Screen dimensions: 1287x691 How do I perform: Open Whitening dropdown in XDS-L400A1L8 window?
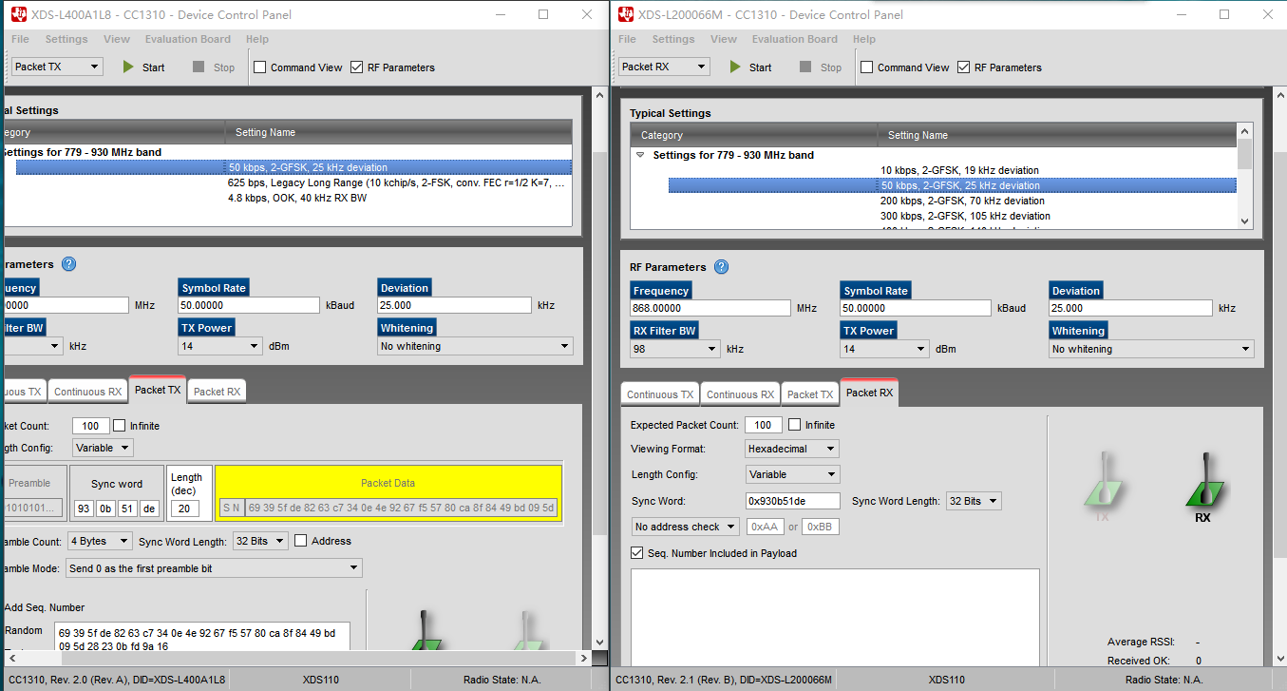(476, 346)
